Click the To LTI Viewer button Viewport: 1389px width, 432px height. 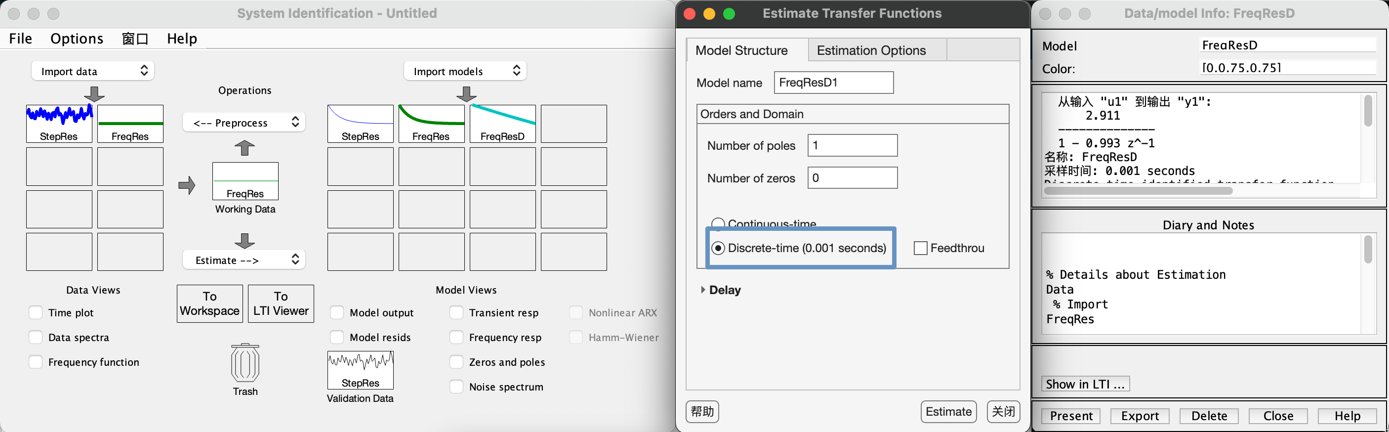tap(281, 303)
